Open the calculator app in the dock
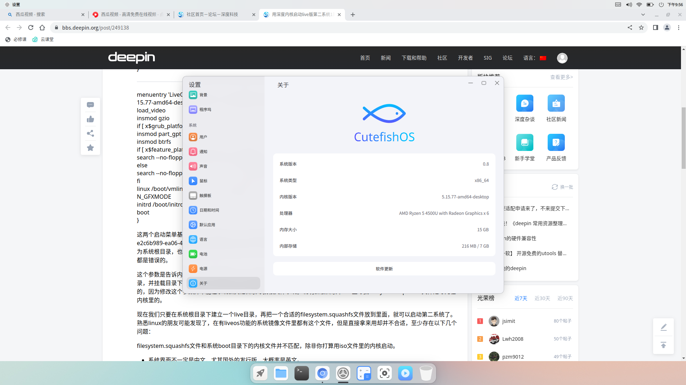Image resolution: width=686 pixels, height=385 pixels. 364,374
